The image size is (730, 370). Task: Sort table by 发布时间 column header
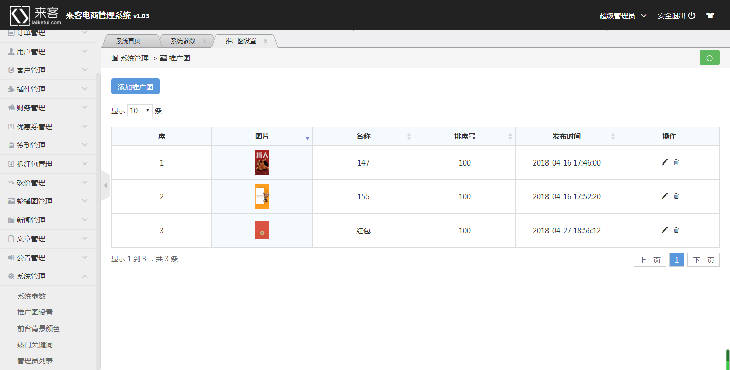tap(567, 136)
